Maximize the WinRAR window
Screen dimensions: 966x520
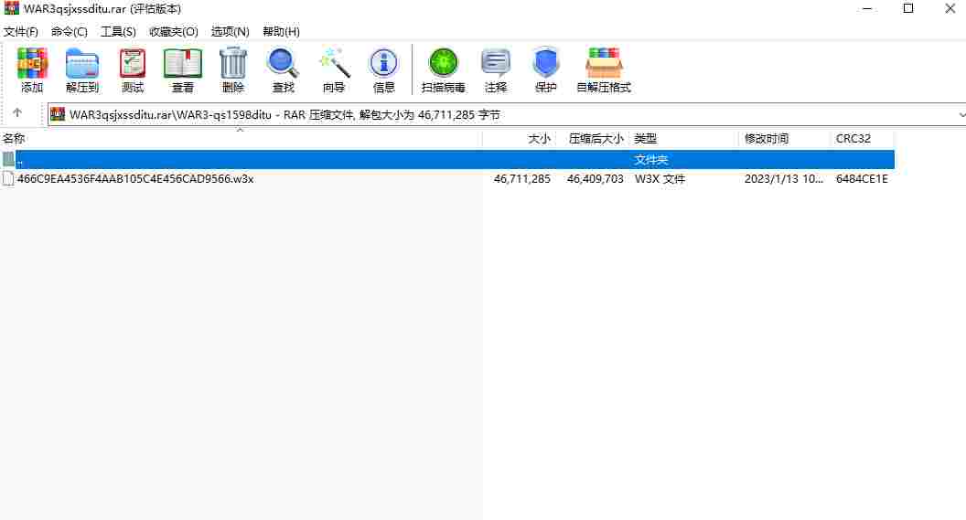(x=908, y=8)
